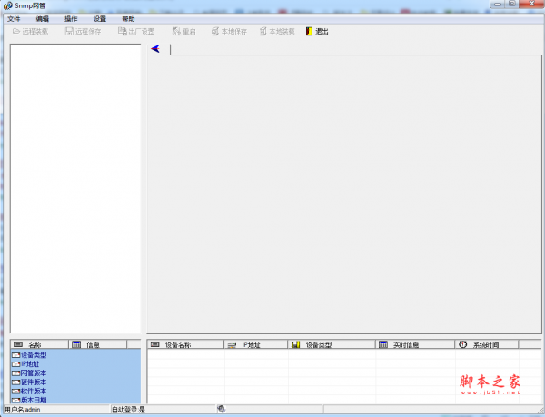
Task: Open the 操作 menu
Action: (71, 19)
